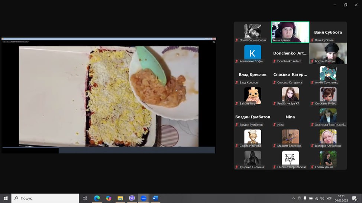
Task: Click the Пошук taskbar search field
Action: coord(45,198)
